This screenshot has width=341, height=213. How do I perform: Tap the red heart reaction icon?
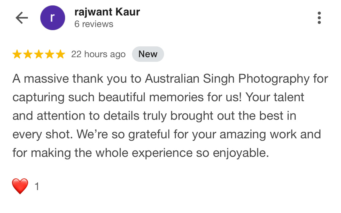click(20, 186)
